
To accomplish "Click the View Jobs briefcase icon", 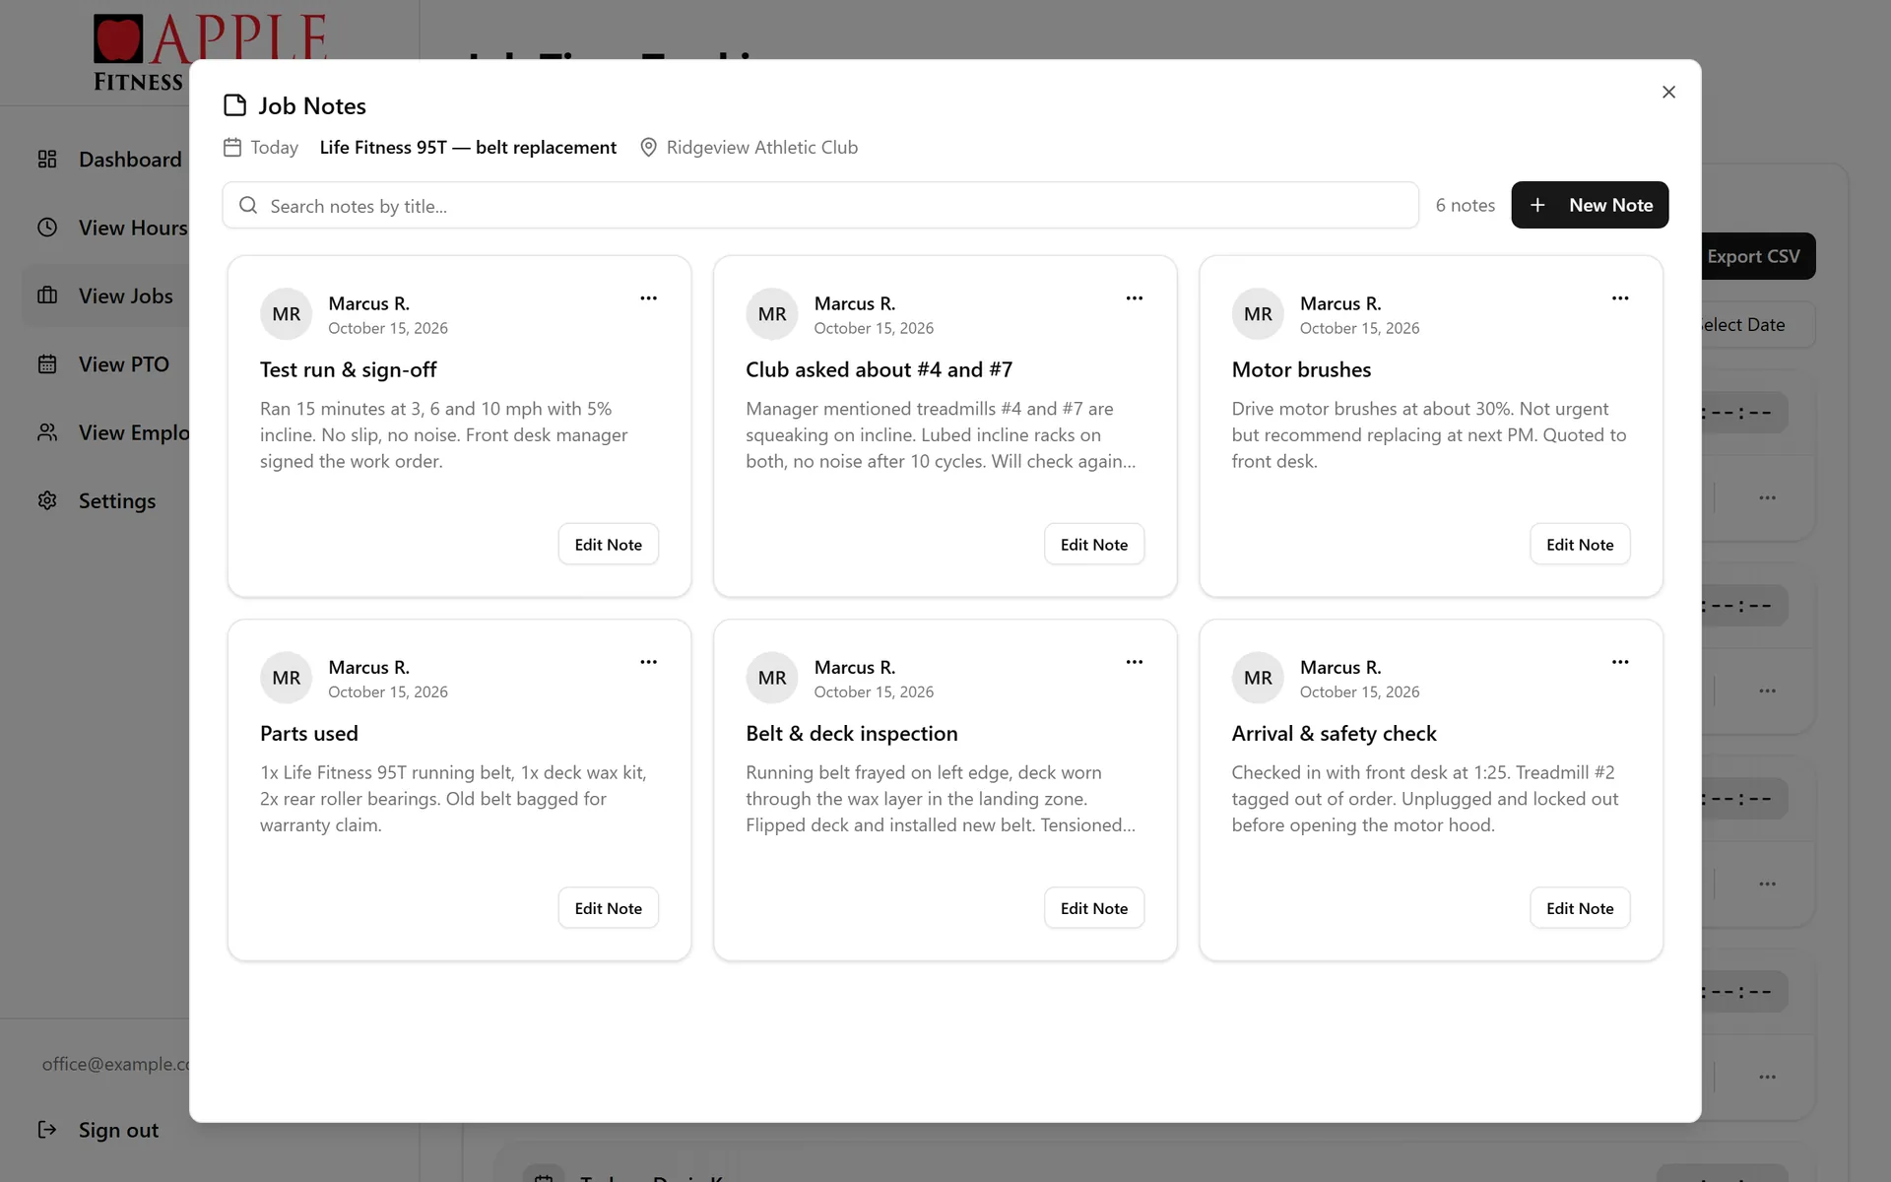I will tap(47, 295).
